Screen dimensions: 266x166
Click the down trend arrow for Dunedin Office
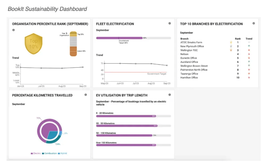[249, 58]
